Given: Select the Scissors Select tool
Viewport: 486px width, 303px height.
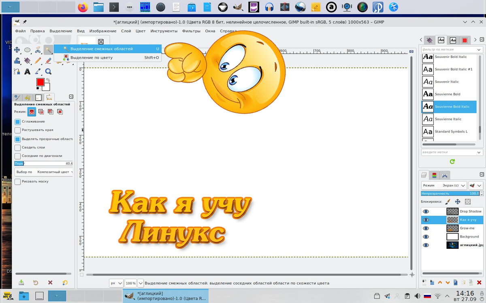Looking at the screenshot, I should point(38,50).
